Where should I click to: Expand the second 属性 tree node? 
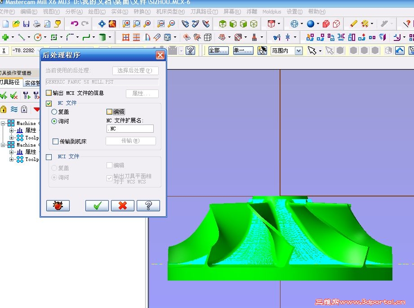11,152
